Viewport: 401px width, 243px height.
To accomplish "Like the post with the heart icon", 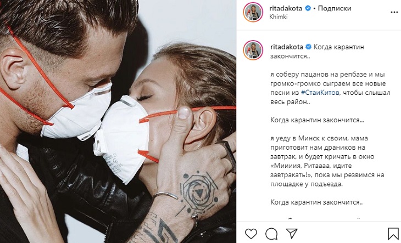I will pos(251,234).
